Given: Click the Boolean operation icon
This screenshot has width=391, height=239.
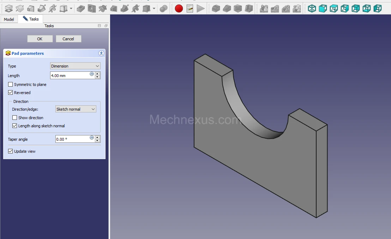Looking at the screenshot, I should pos(163,8).
